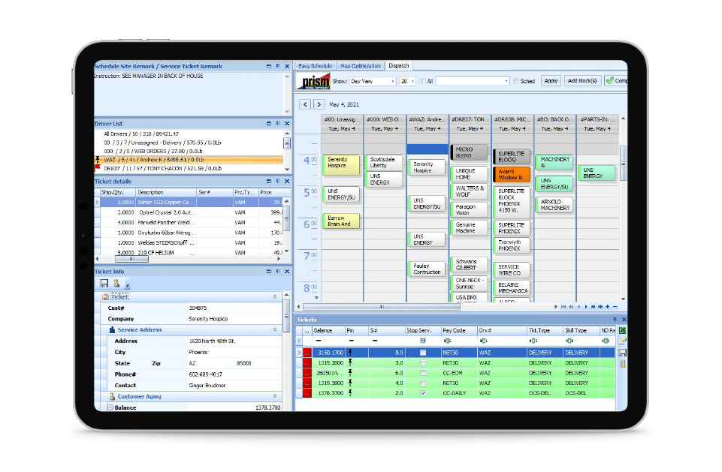
Task: Select the orange Avanti Window schedule block
Action: 513,174
